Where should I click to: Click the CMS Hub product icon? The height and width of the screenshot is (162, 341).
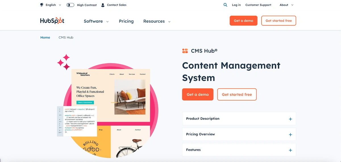coord(185,51)
